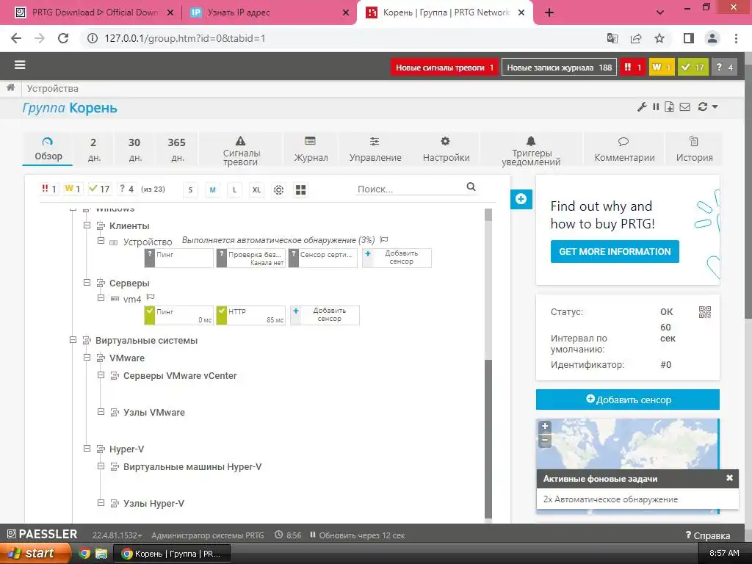Viewport: 752px width, 564px height.
Task: Open the Триггеры уведомлений tab
Action: pos(531,149)
